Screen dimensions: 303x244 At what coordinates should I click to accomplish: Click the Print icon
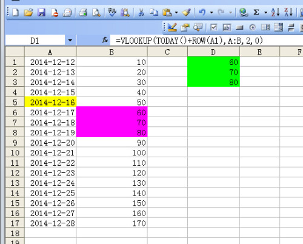[83, 13]
